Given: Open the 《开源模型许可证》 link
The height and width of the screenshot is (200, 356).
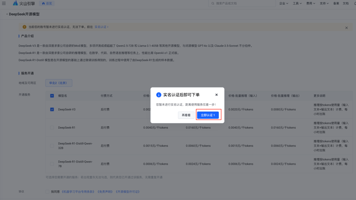Looking at the screenshot, I should click(x=128, y=192).
